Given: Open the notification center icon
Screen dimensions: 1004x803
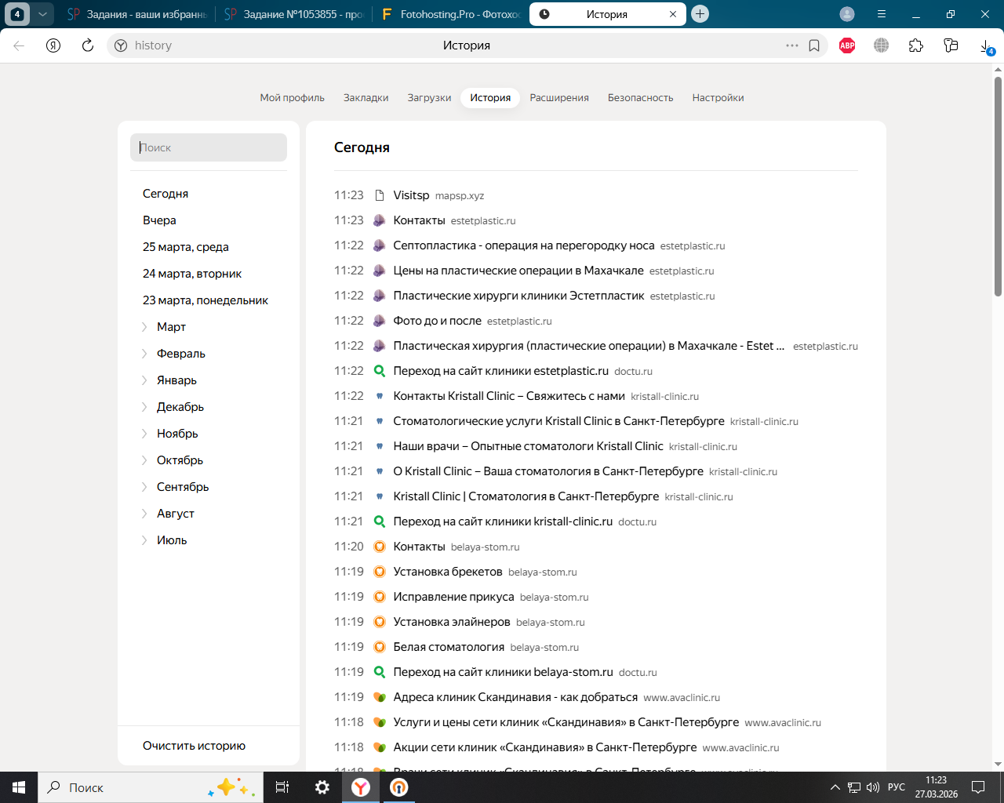Looking at the screenshot, I should 978,787.
